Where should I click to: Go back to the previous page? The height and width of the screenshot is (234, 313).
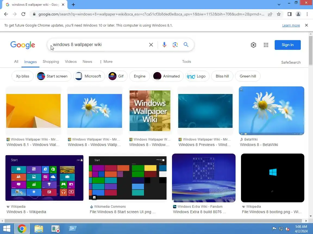click(6, 14)
